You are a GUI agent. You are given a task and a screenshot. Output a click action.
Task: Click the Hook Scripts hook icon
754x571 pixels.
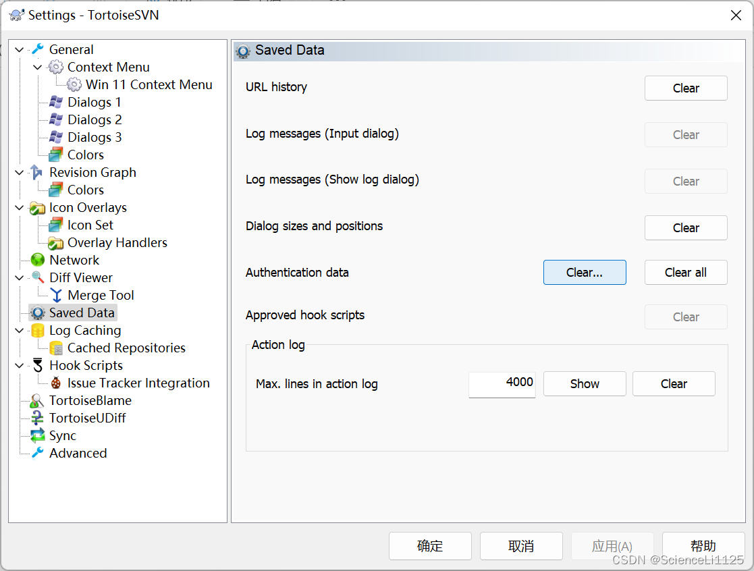click(x=38, y=365)
